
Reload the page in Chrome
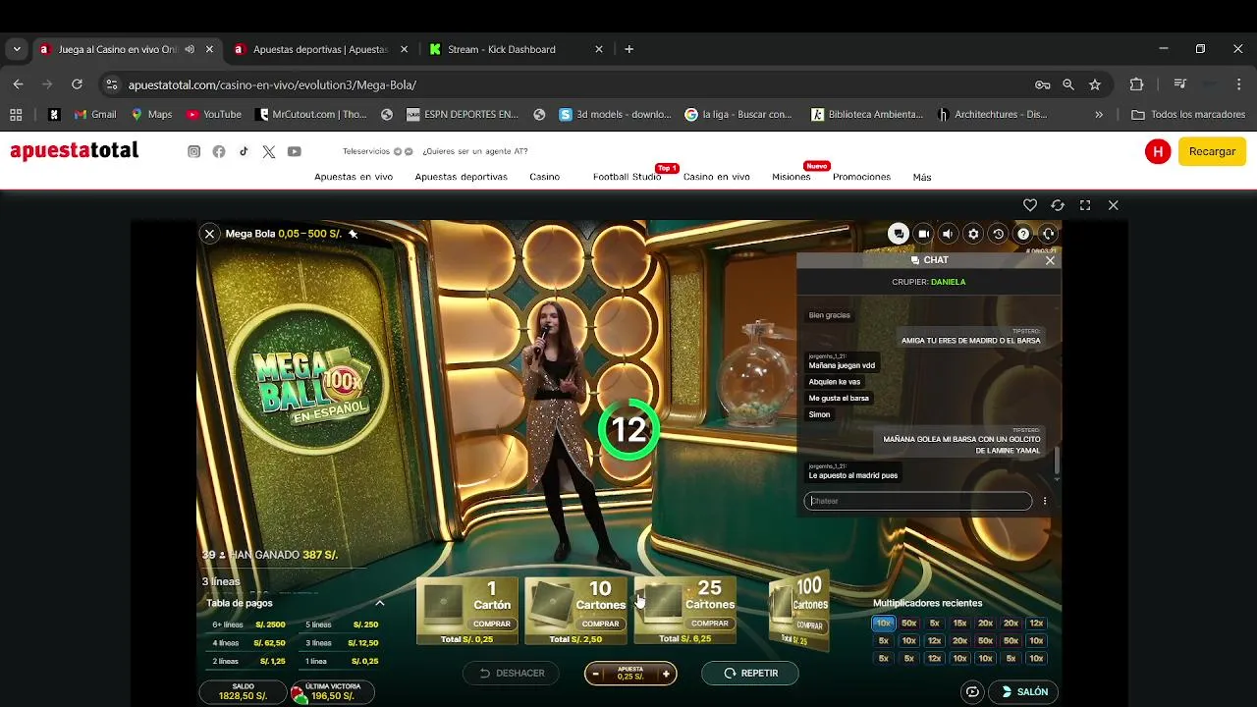(77, 84)
